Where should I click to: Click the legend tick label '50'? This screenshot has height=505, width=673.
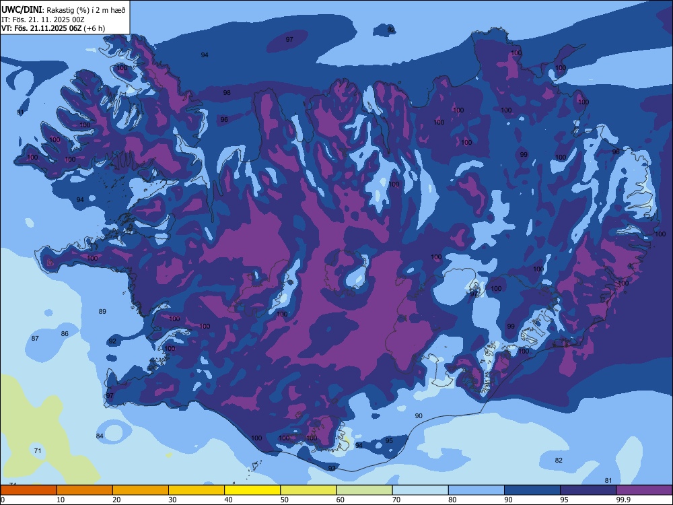(284, 500)
